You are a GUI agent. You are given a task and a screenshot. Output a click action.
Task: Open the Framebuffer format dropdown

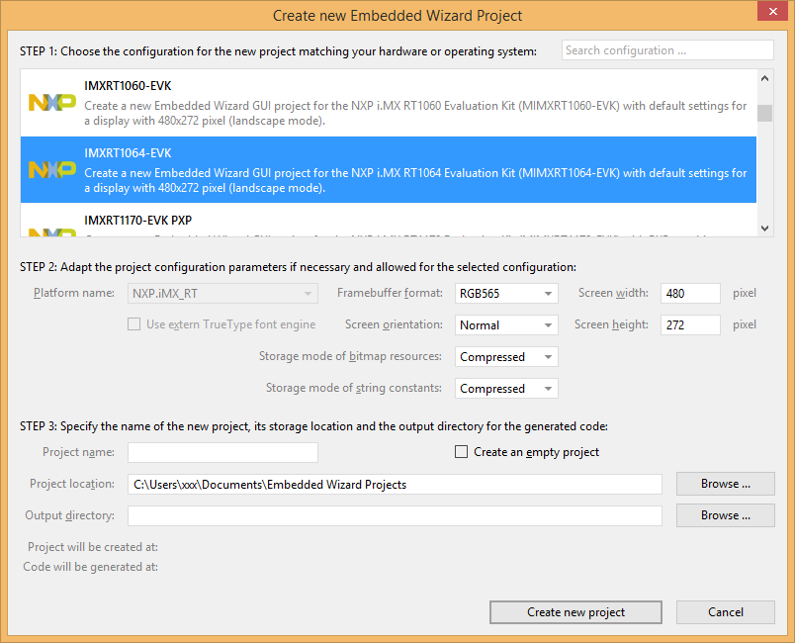click(x=506, y=293)
